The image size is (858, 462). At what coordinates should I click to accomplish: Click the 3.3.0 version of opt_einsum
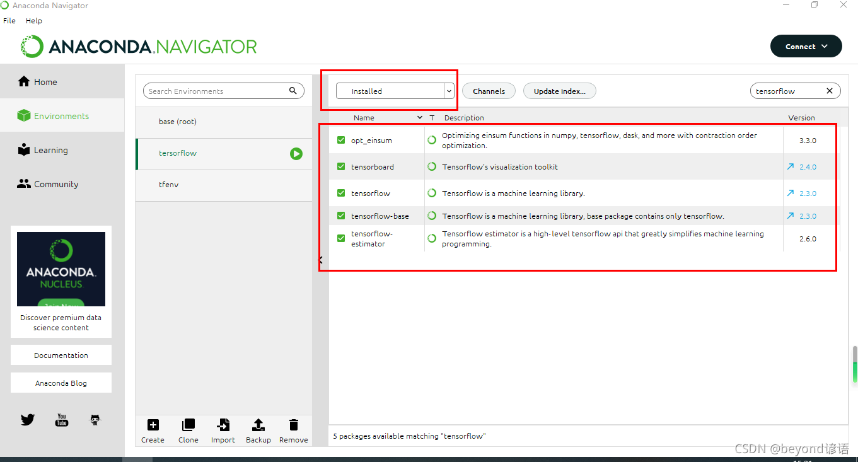tap(808, 141)
